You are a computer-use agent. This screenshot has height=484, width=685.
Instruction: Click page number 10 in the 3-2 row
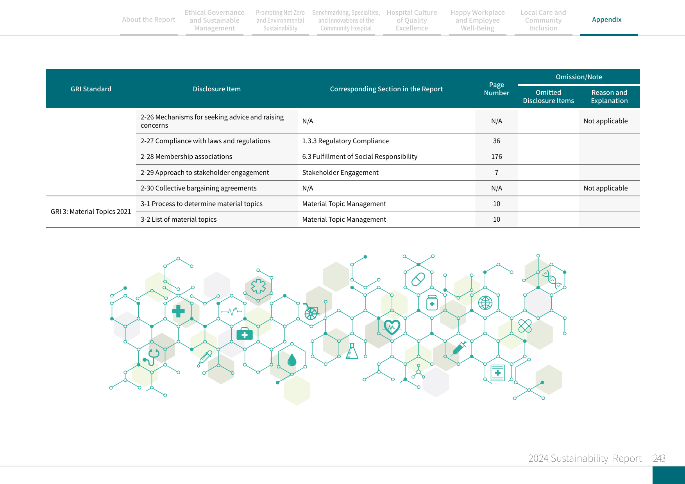496,219
